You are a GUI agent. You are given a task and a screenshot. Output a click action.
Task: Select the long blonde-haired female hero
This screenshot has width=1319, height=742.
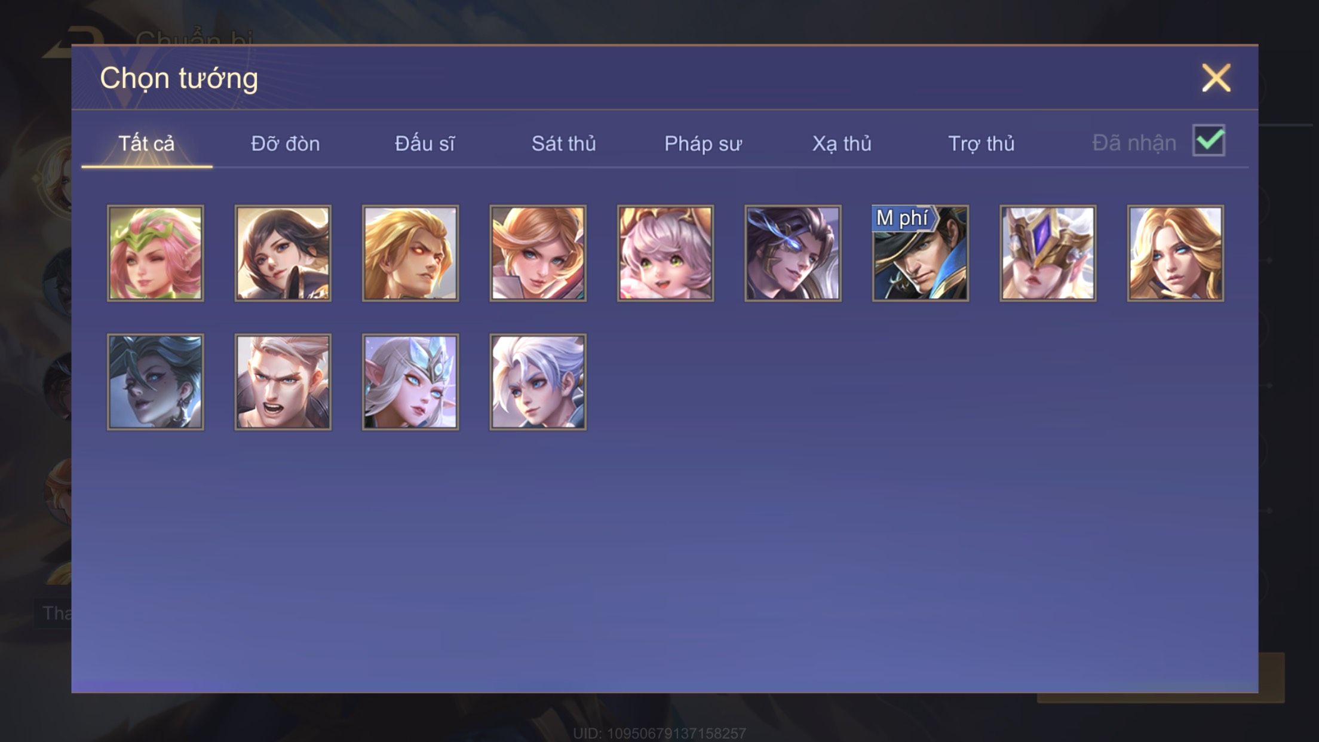coord(1176,253)
